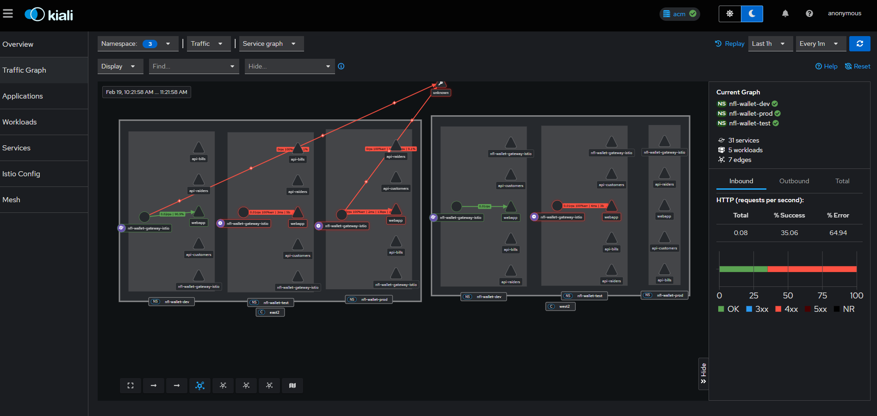Open the Namespace dropdown
This screenshot has width=877, height=416.
pyautogui.click(x=137, y=43)
